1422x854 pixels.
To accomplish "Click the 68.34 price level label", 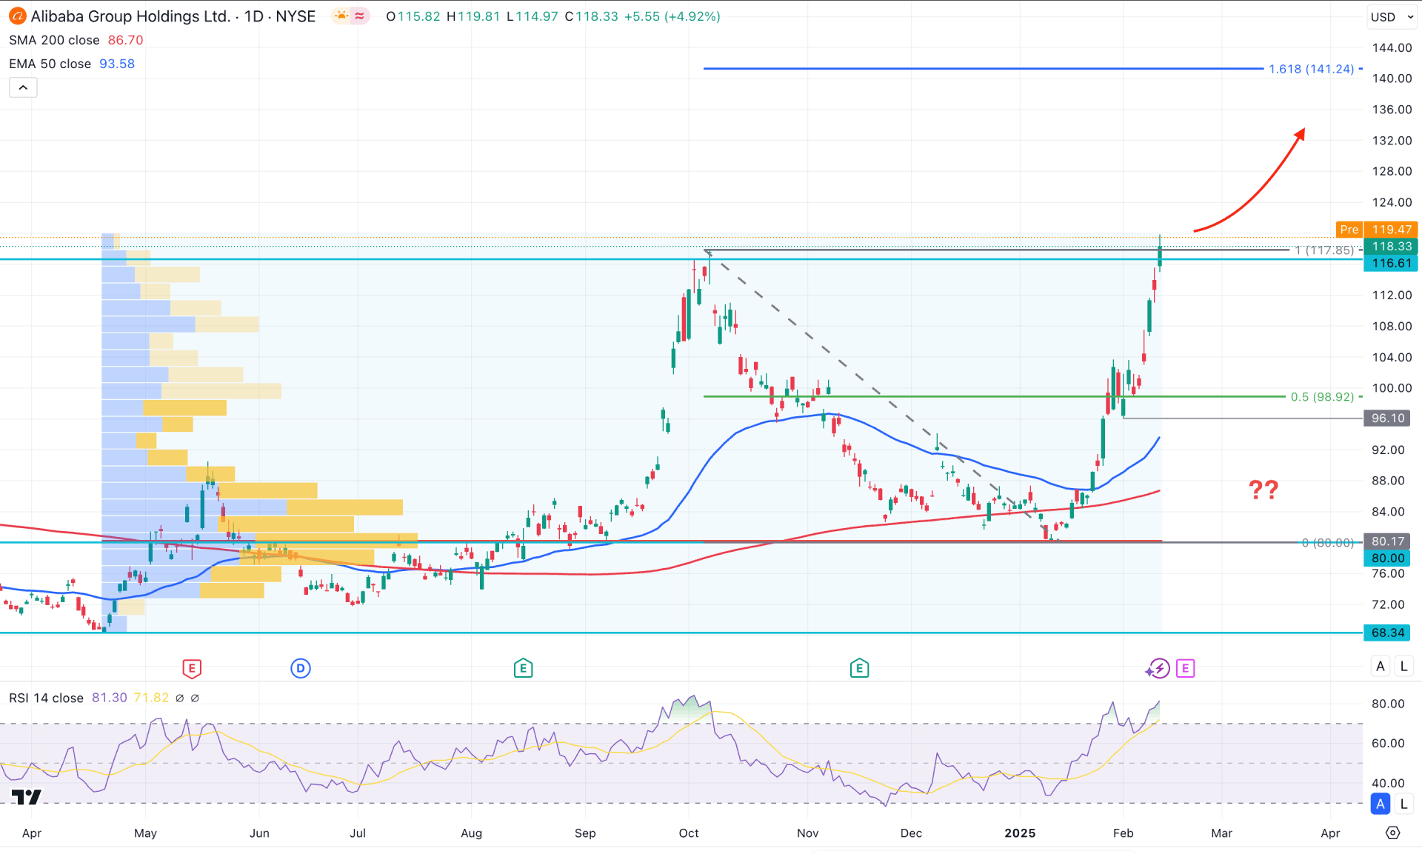I will pyautogui.click(x=1387, y=633).
